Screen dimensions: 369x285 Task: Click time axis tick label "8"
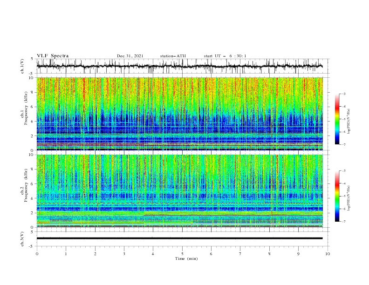coord(269,254)
